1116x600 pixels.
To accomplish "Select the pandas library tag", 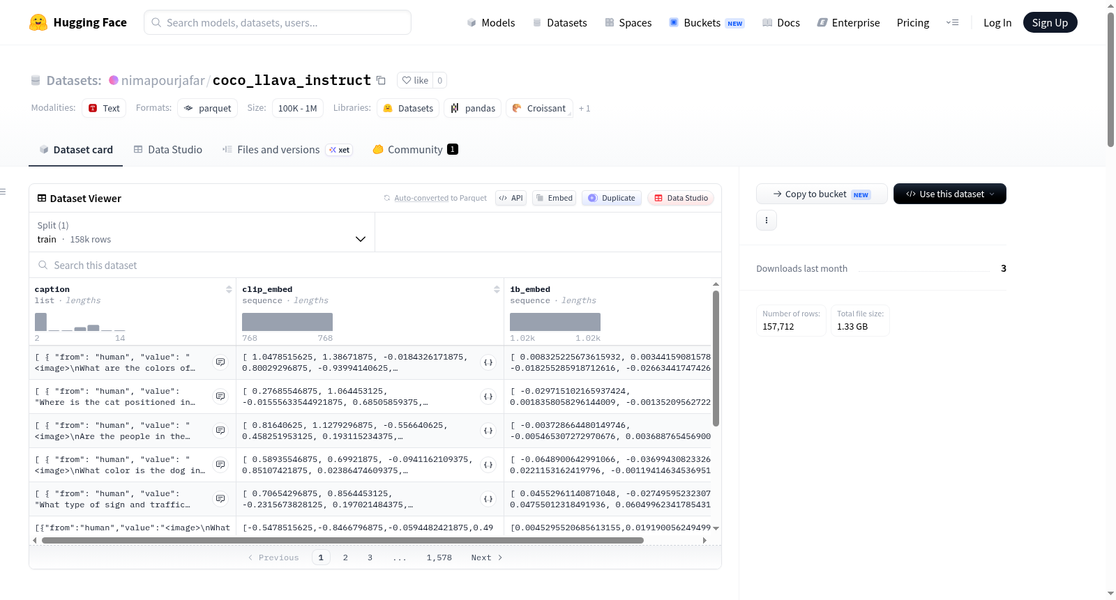I will coord(473,108).
